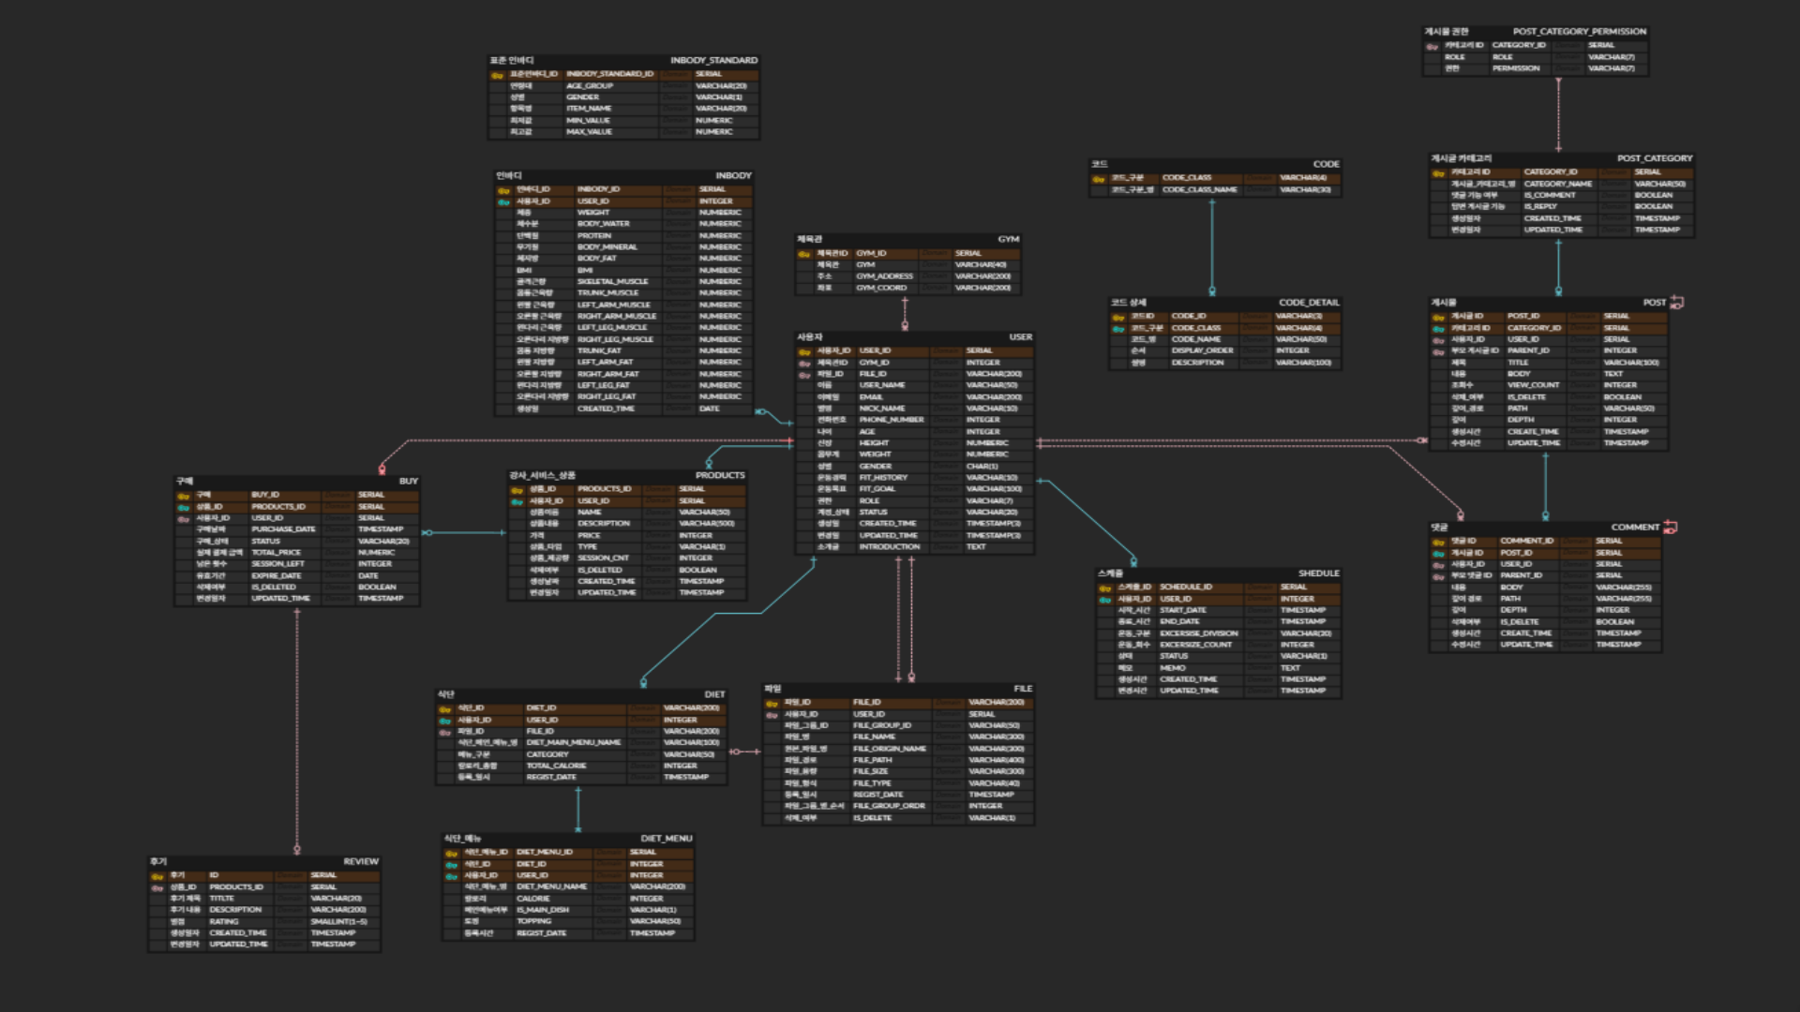Select the CODE_DETAIL table title
Image resolution: width=1800 pixels, height=1012 pixels.
click(x=1309, y=303)
